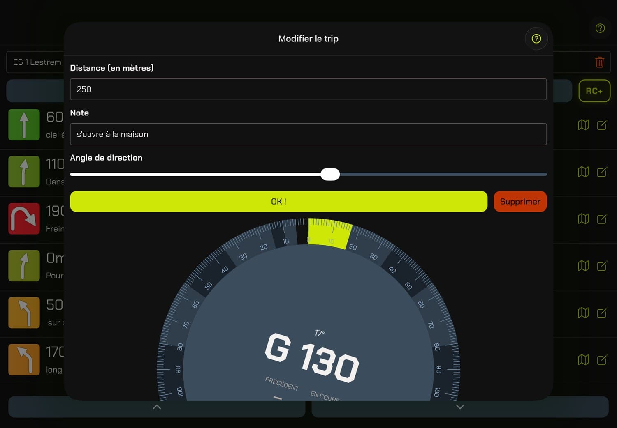Image resolution: width=617 pixels, height=428 pixels.
Task: Open map for the first pace note
Action: [x=583, y=125]
